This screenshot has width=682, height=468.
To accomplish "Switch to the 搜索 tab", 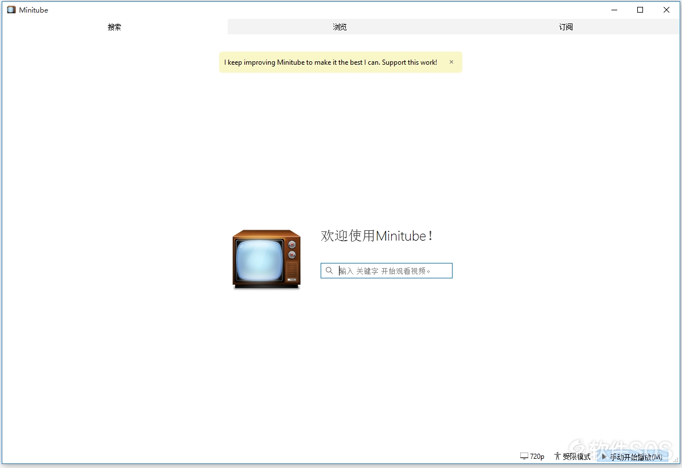I will coord(114,27).
